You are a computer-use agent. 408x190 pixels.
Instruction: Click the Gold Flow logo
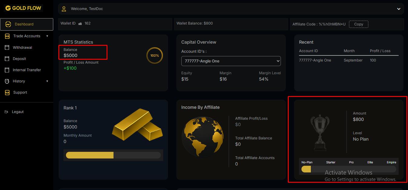(23, 8)
